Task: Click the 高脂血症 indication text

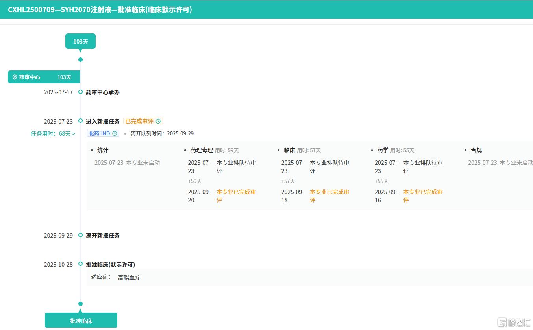Action: pos(129,278)
